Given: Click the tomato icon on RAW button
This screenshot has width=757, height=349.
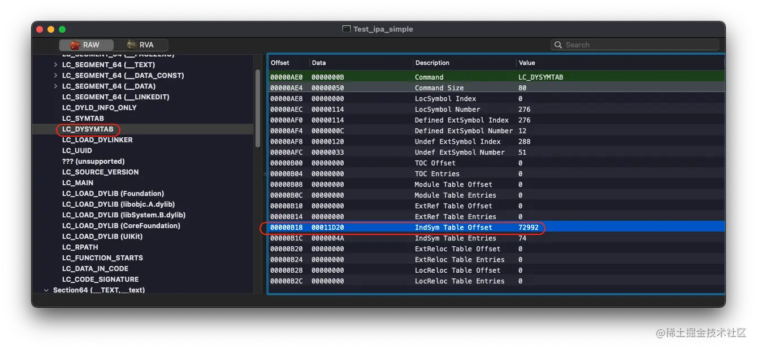Looking at the screenshot, I should [75, 45].
